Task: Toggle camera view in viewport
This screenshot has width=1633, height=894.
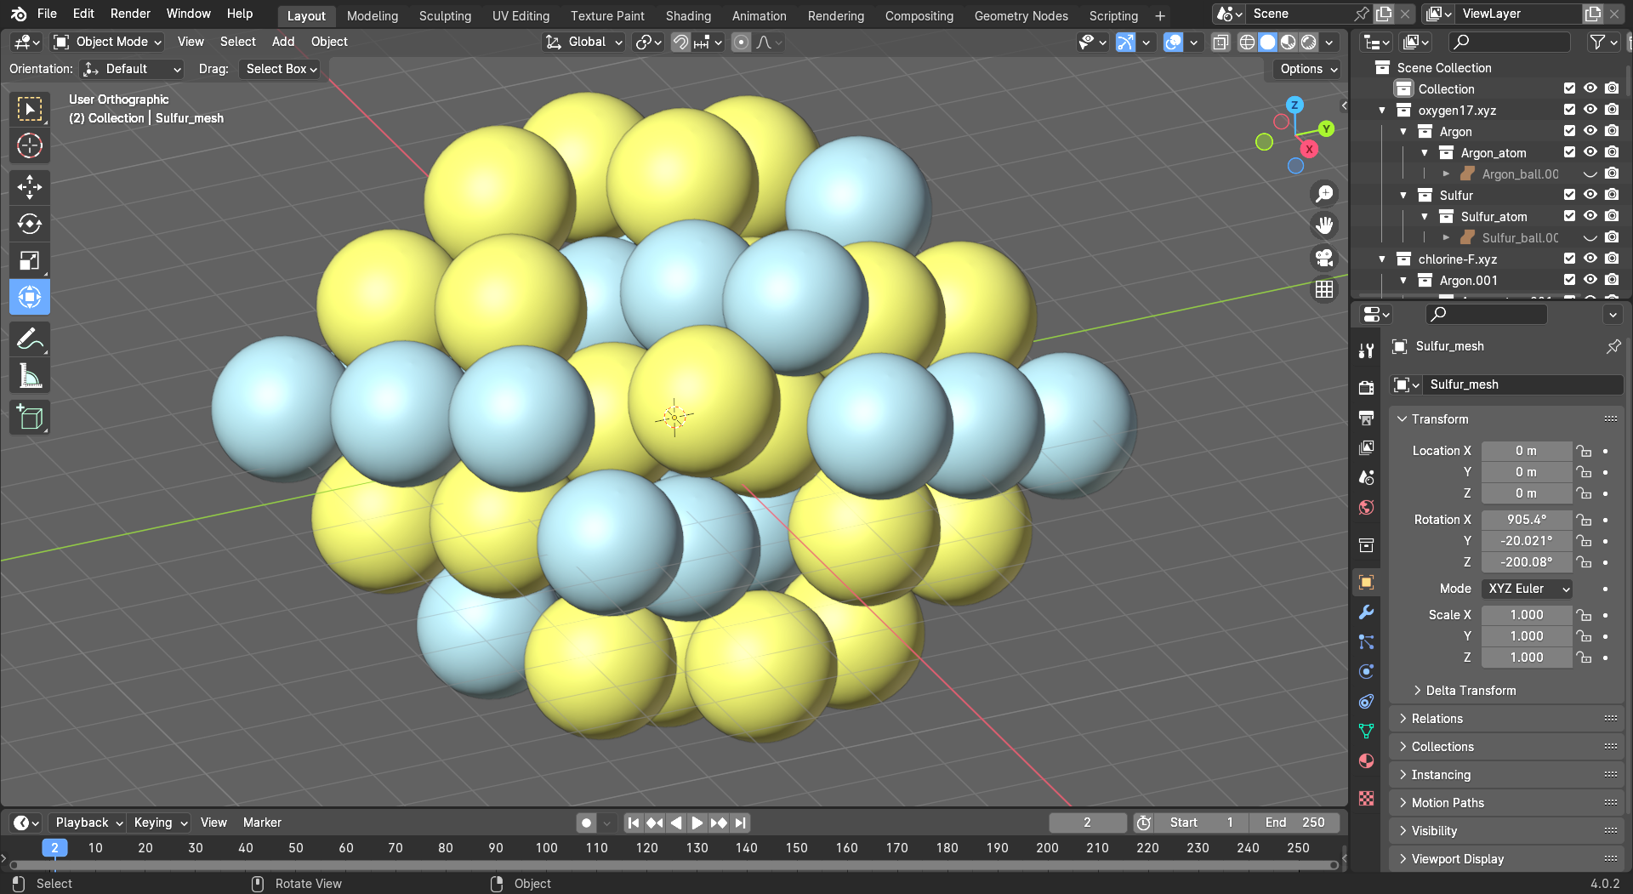Action: click(x=1324, y=258)
